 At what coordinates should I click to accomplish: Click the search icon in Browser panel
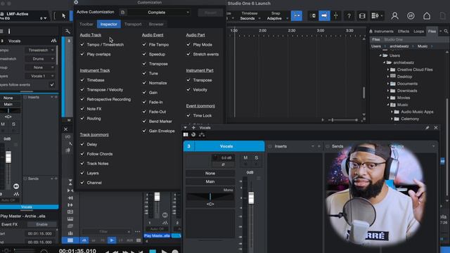pos(446,31)
